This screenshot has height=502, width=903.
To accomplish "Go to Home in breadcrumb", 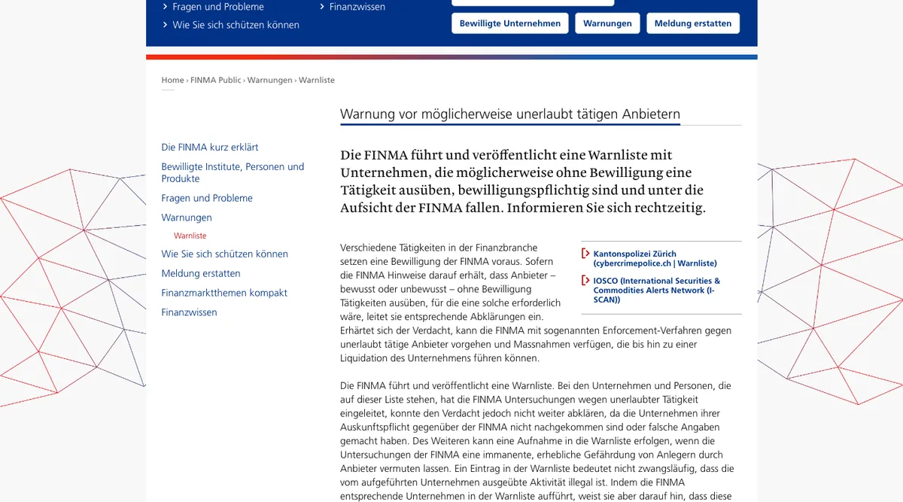I will tap(172, 80).
